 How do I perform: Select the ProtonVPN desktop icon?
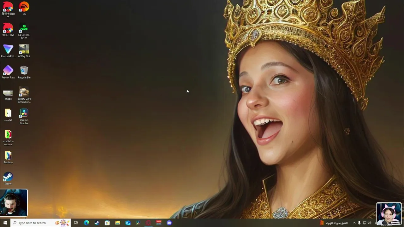pos(8,51)
